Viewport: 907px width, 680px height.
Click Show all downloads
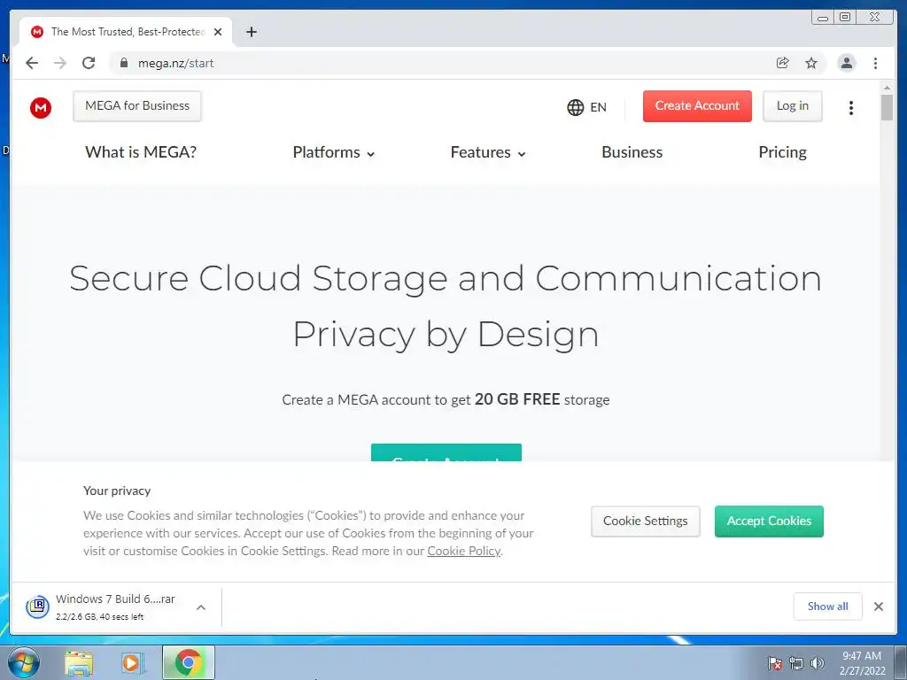(x=828, y=606)
